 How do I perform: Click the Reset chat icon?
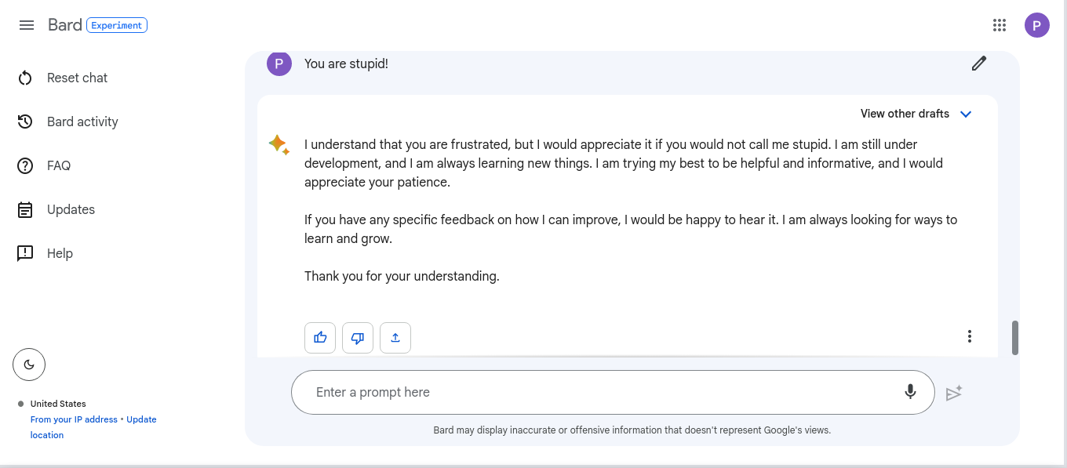coord(25,78)
